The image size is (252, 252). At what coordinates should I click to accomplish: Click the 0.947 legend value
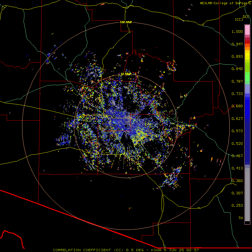237,44
